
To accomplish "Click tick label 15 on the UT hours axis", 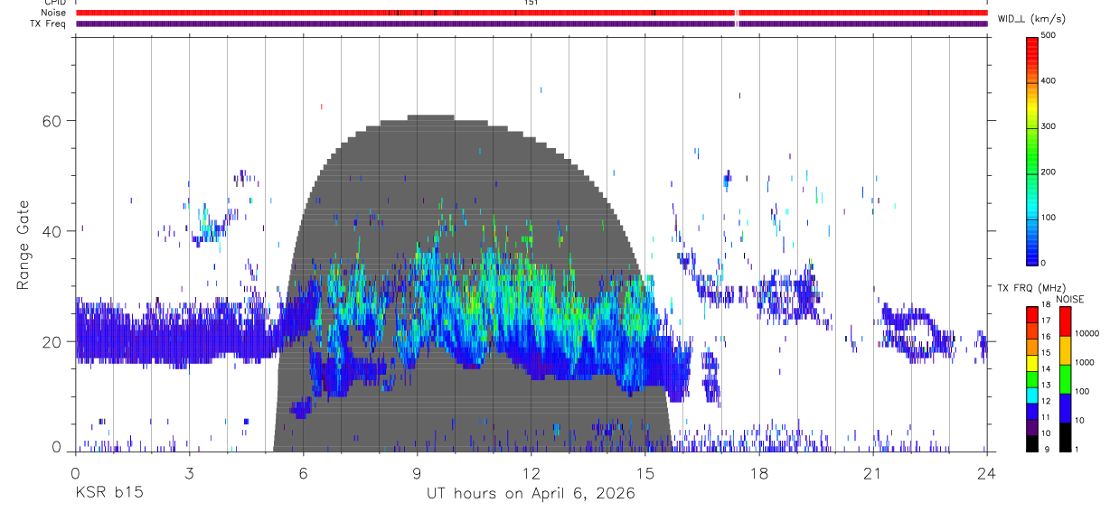I will 644,473.
